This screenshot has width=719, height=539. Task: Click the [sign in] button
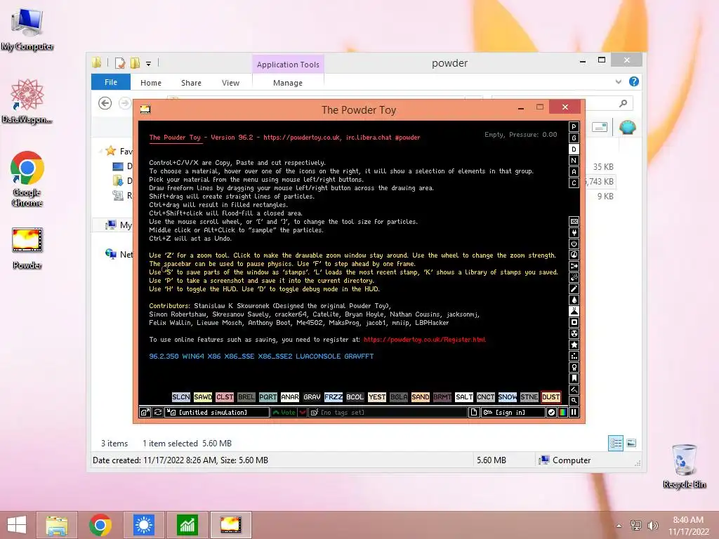tap(513, 413)
